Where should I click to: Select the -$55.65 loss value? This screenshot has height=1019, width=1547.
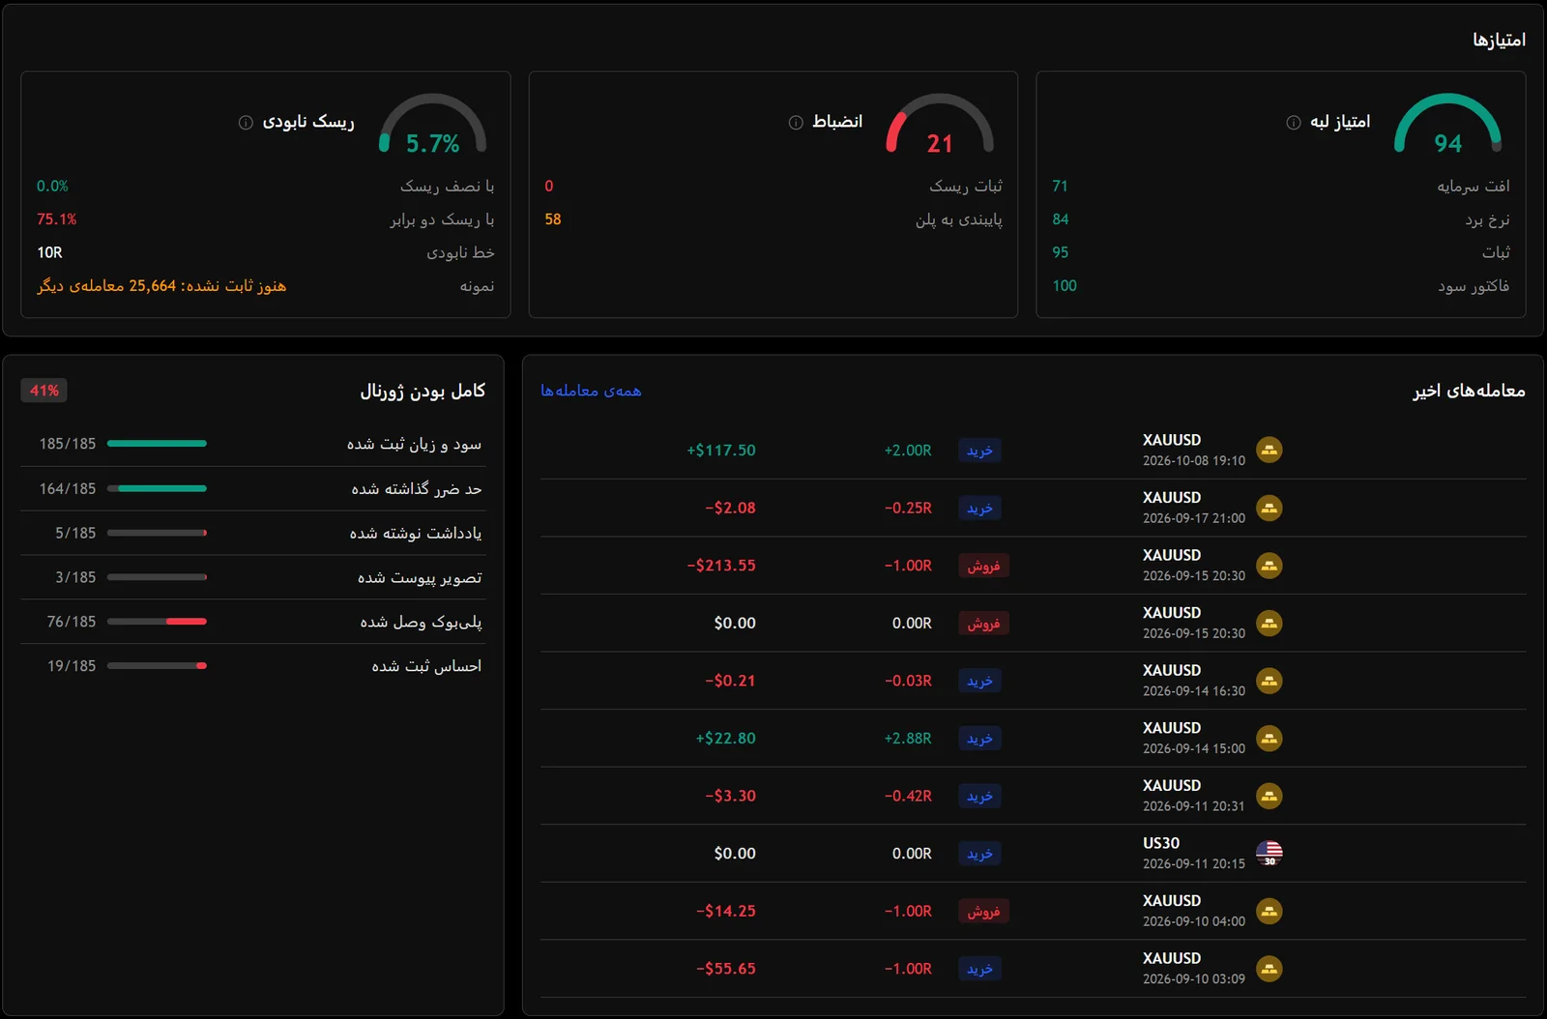(x=725, y=969)
